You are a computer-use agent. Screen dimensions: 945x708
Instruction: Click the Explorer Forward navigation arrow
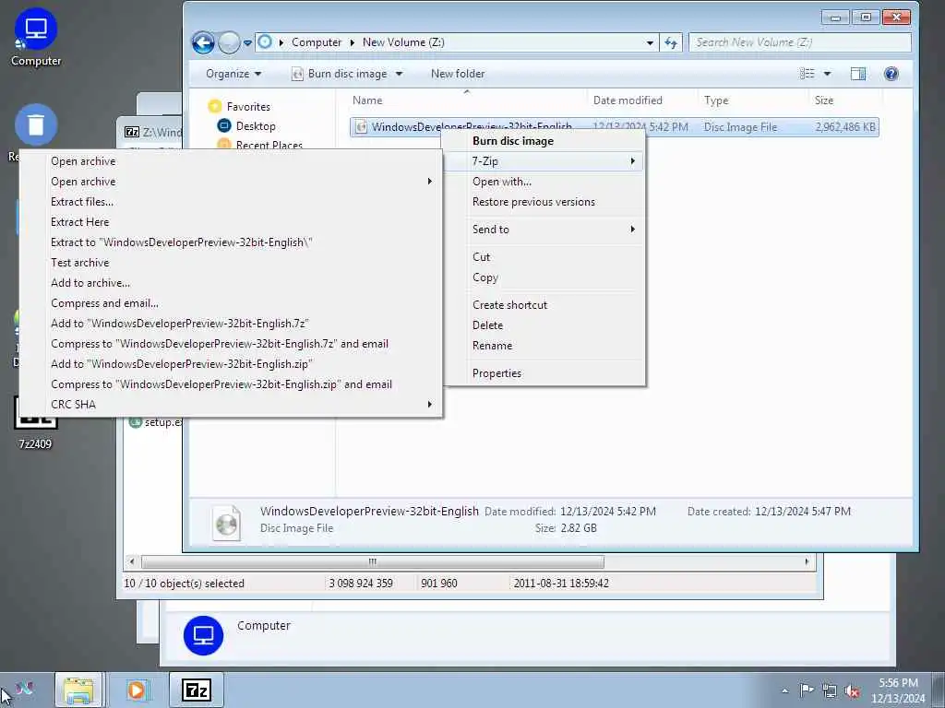click(229, 42)
